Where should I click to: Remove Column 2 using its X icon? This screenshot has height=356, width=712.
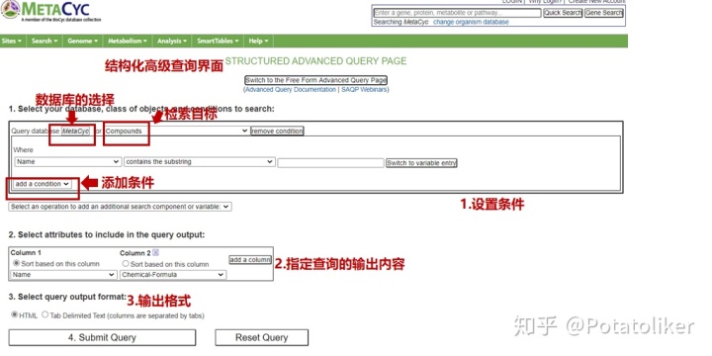click(x=156, y=253)
